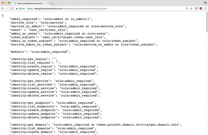Open the user profile icon at top right
The width and height of the screenshot is (208, 135).
point(205,3)
